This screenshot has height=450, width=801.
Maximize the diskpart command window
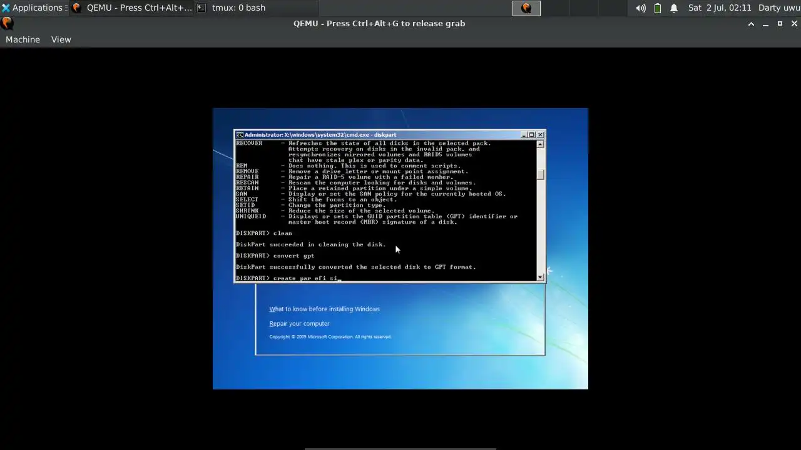(532, 135)
